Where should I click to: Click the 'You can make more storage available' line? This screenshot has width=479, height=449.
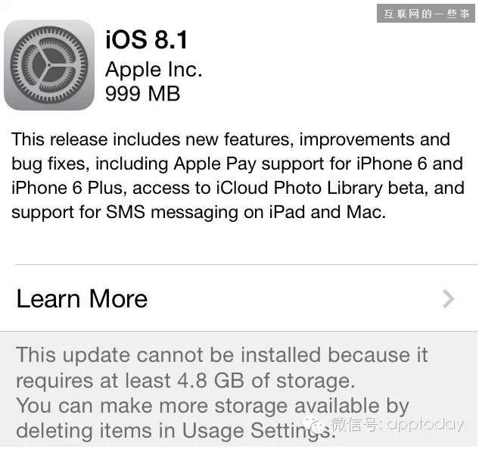pyautogui.click(x=213, y=406)
